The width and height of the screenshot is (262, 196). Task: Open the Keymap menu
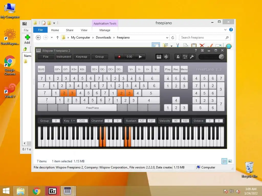pyautogui.click(x=82, y=57)
